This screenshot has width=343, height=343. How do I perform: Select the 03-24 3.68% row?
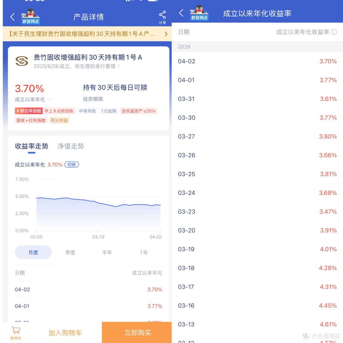coord(257,193)
